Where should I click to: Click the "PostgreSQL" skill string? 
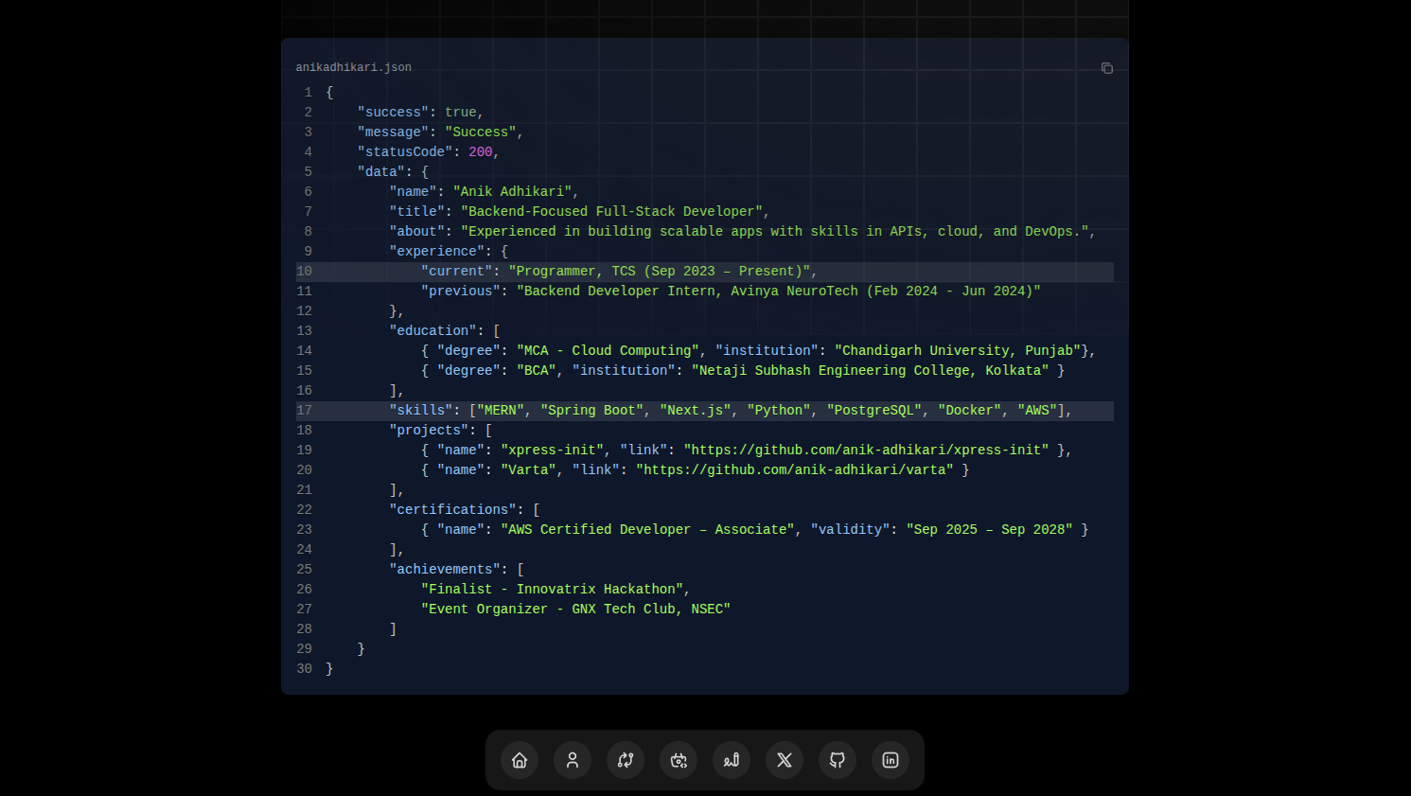[x=874, y=411]
